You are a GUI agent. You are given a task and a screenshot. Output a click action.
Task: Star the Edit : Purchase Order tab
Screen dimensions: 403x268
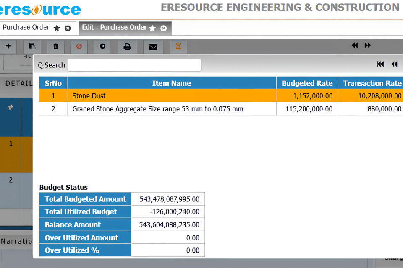[x=152, y=28]
